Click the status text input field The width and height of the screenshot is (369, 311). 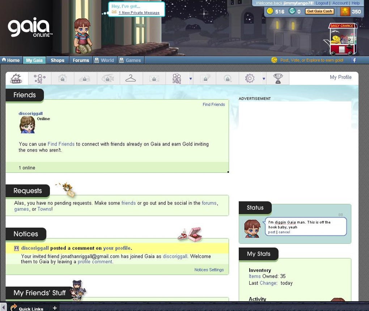[306, 224]
